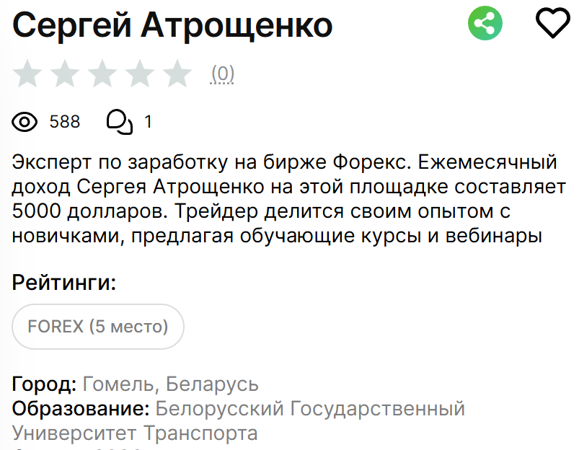This screenshot has height=450, width=579.
Task: Share the profile via the green share icon
Action: pos(485,23)
